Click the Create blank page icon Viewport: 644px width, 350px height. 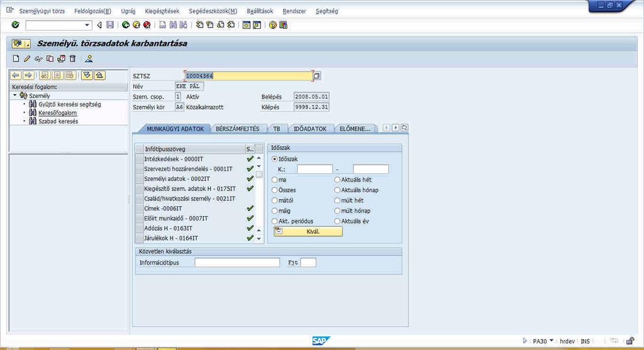[16, 58]
